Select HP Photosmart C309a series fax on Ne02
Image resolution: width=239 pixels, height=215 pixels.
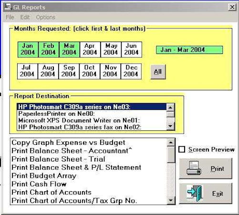pos(92,127)
